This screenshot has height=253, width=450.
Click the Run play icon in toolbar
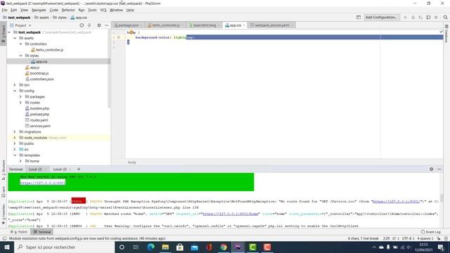tap(406, 18)
